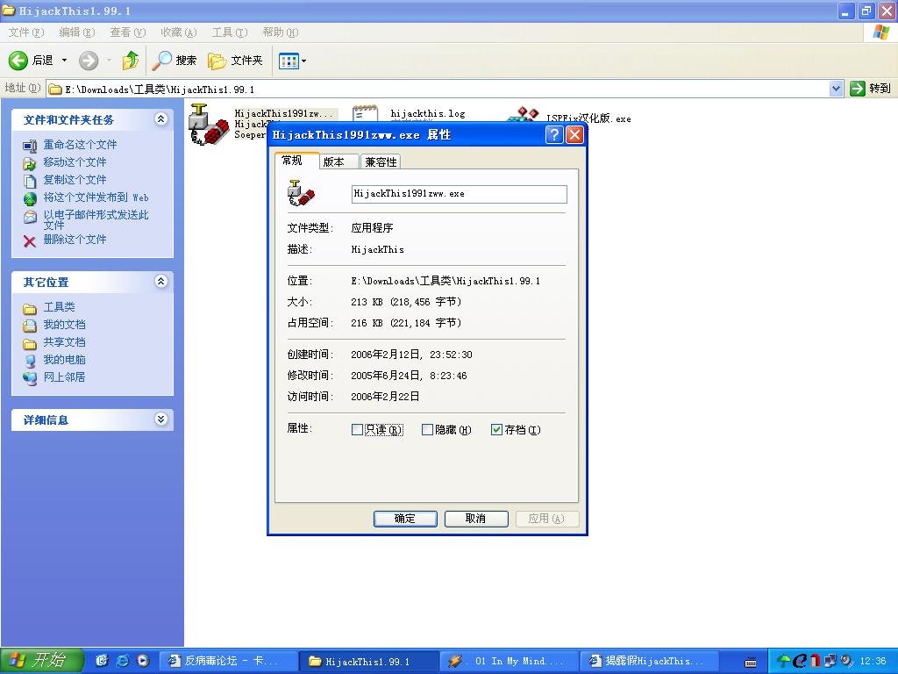Click the 取消 button

pos(476,519)
